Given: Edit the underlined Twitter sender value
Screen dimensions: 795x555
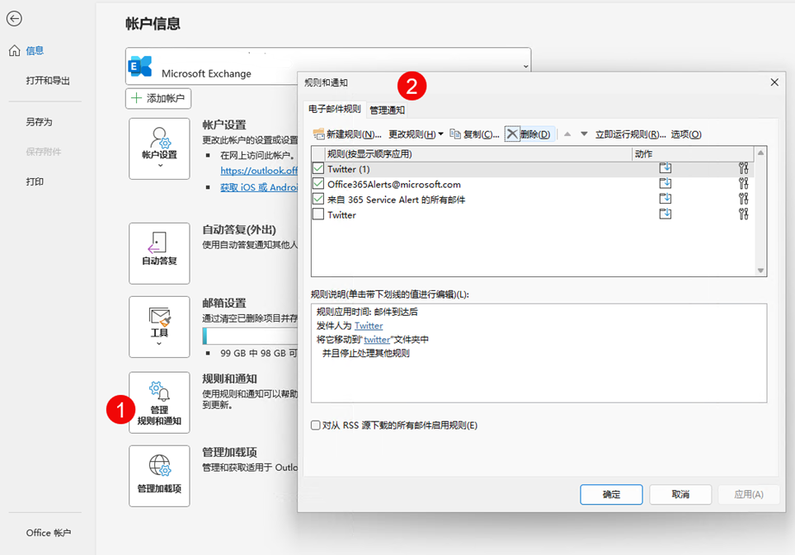Looking at the screenshot, I should tap(369, 326).
